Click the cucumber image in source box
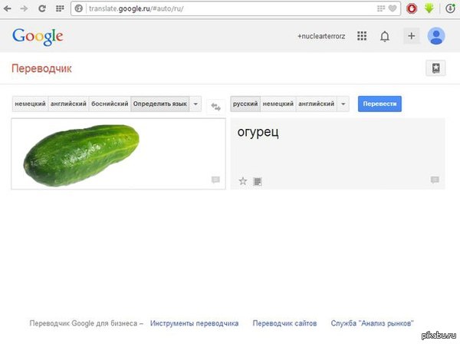 pos(81,155)
